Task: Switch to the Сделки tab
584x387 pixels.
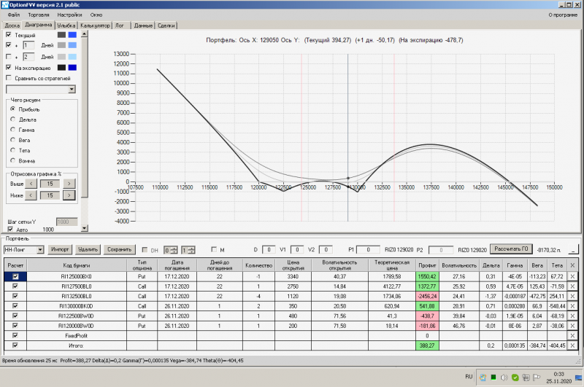Action: (x=166, y=26)
